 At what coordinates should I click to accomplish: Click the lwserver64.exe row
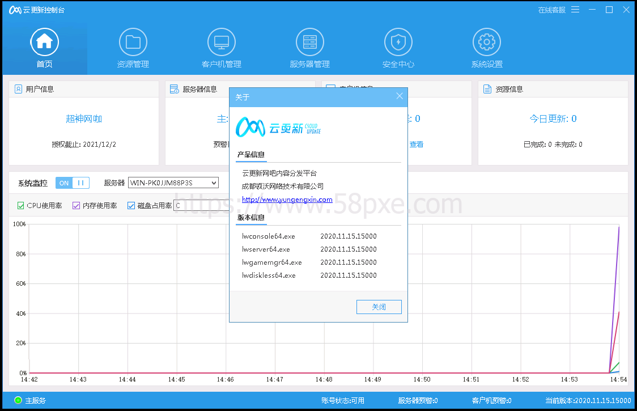pyautogui.click(x=309, y=249)
